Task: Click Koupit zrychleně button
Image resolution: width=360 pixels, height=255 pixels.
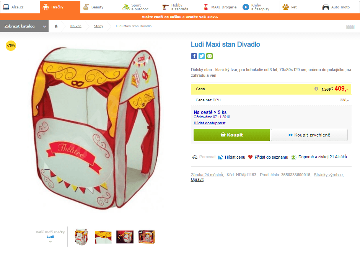Action: [309, 135]
